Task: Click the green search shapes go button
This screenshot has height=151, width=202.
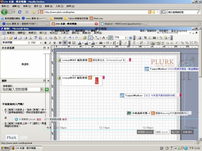Action: pos(47,89)
